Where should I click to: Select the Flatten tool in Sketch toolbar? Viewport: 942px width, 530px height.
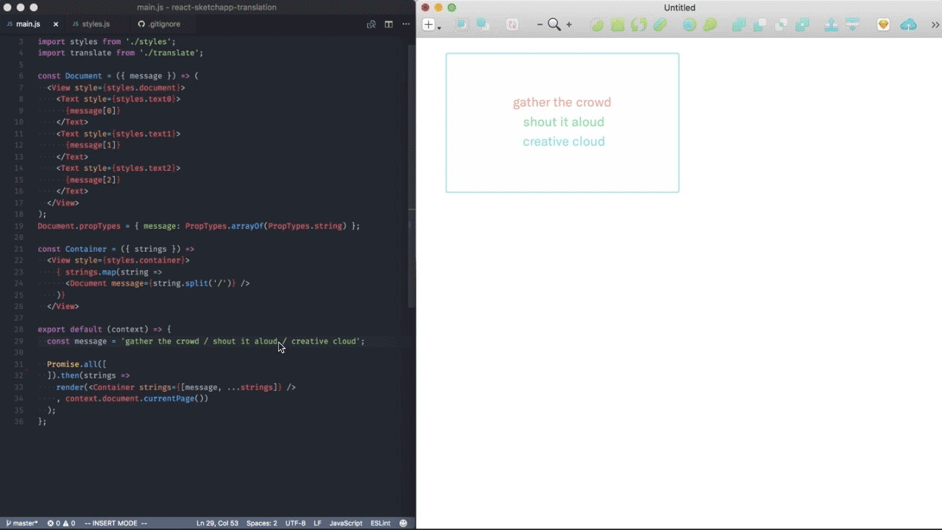(x=660, y=25)
